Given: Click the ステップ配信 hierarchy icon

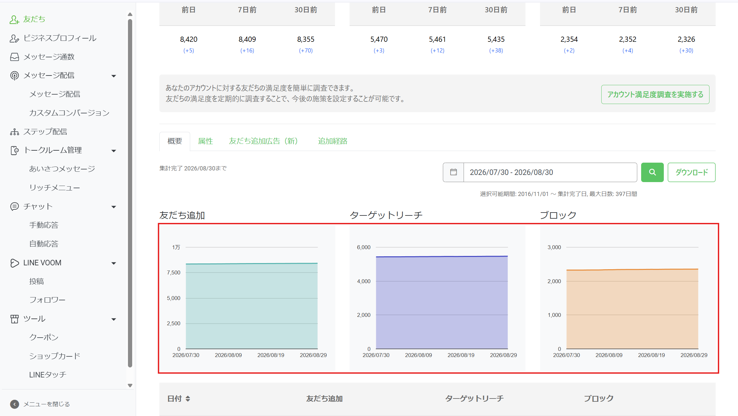Looking at the screenshot, I should coord(14,132).
